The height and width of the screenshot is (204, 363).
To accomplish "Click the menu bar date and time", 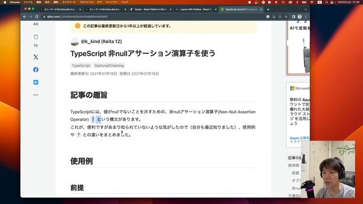I will (x=348, y=2).
